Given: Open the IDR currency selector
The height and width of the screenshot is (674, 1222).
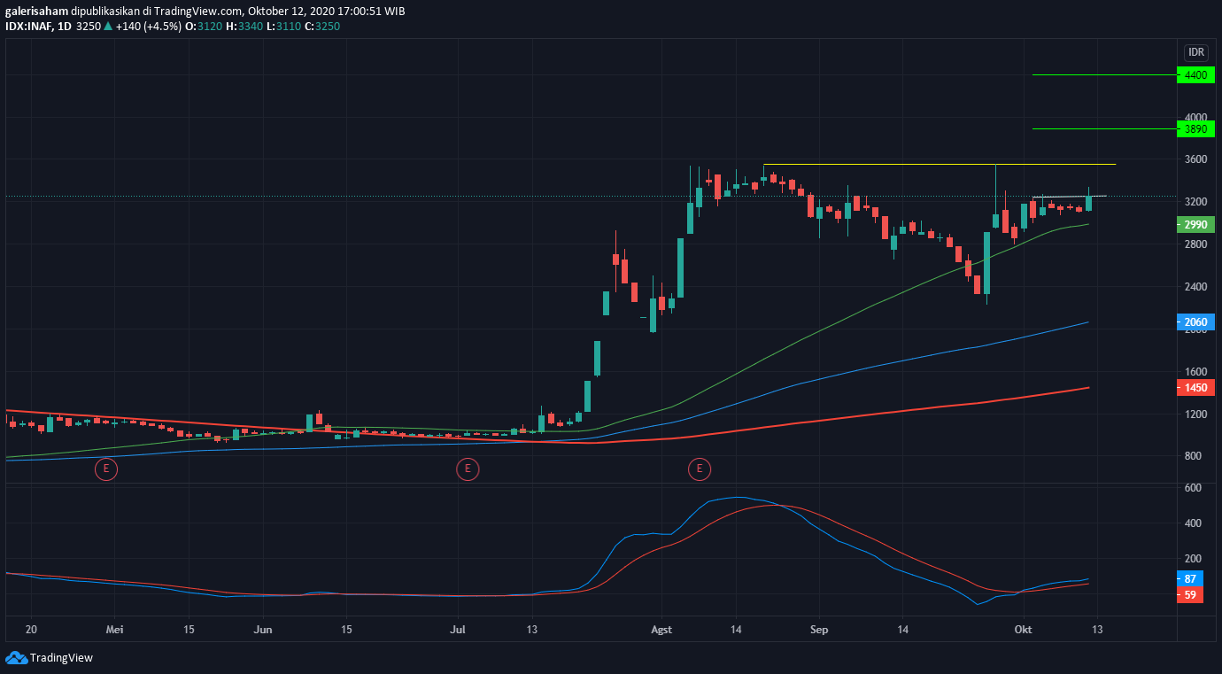Looking at the screenshot, I should (x=1196, y=52).
